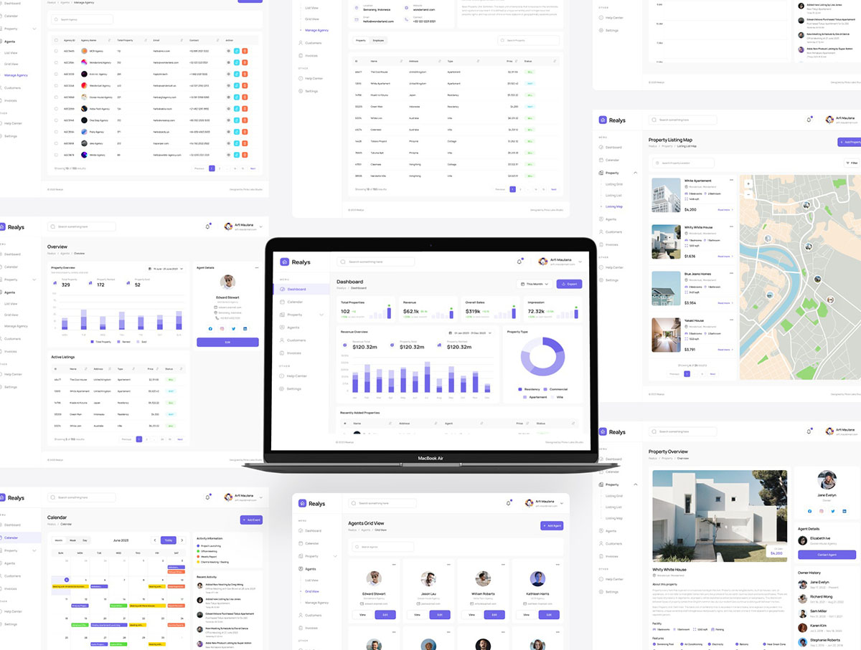Image resolution: width=861 pixels, height=650 pixels.
Task: Open three-dot menu in Agent Details panel
Action: pyautogui.click(x=255, y=267)
